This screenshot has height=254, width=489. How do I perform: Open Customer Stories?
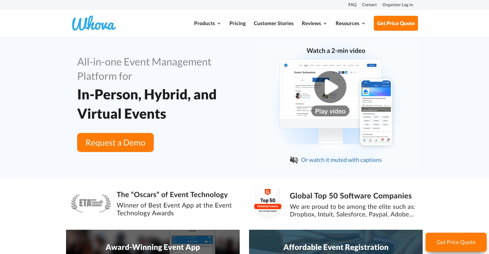point(274,23)
